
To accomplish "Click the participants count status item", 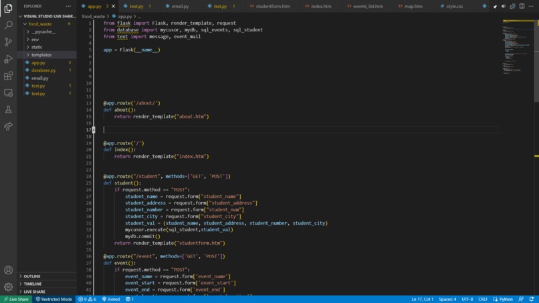I will (x=130, y=299).
